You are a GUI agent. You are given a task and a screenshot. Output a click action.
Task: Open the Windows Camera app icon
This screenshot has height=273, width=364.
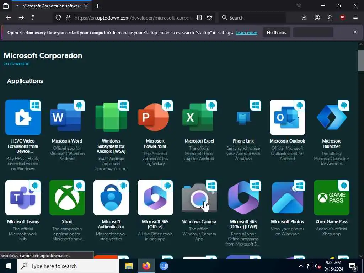coord(199,198)
